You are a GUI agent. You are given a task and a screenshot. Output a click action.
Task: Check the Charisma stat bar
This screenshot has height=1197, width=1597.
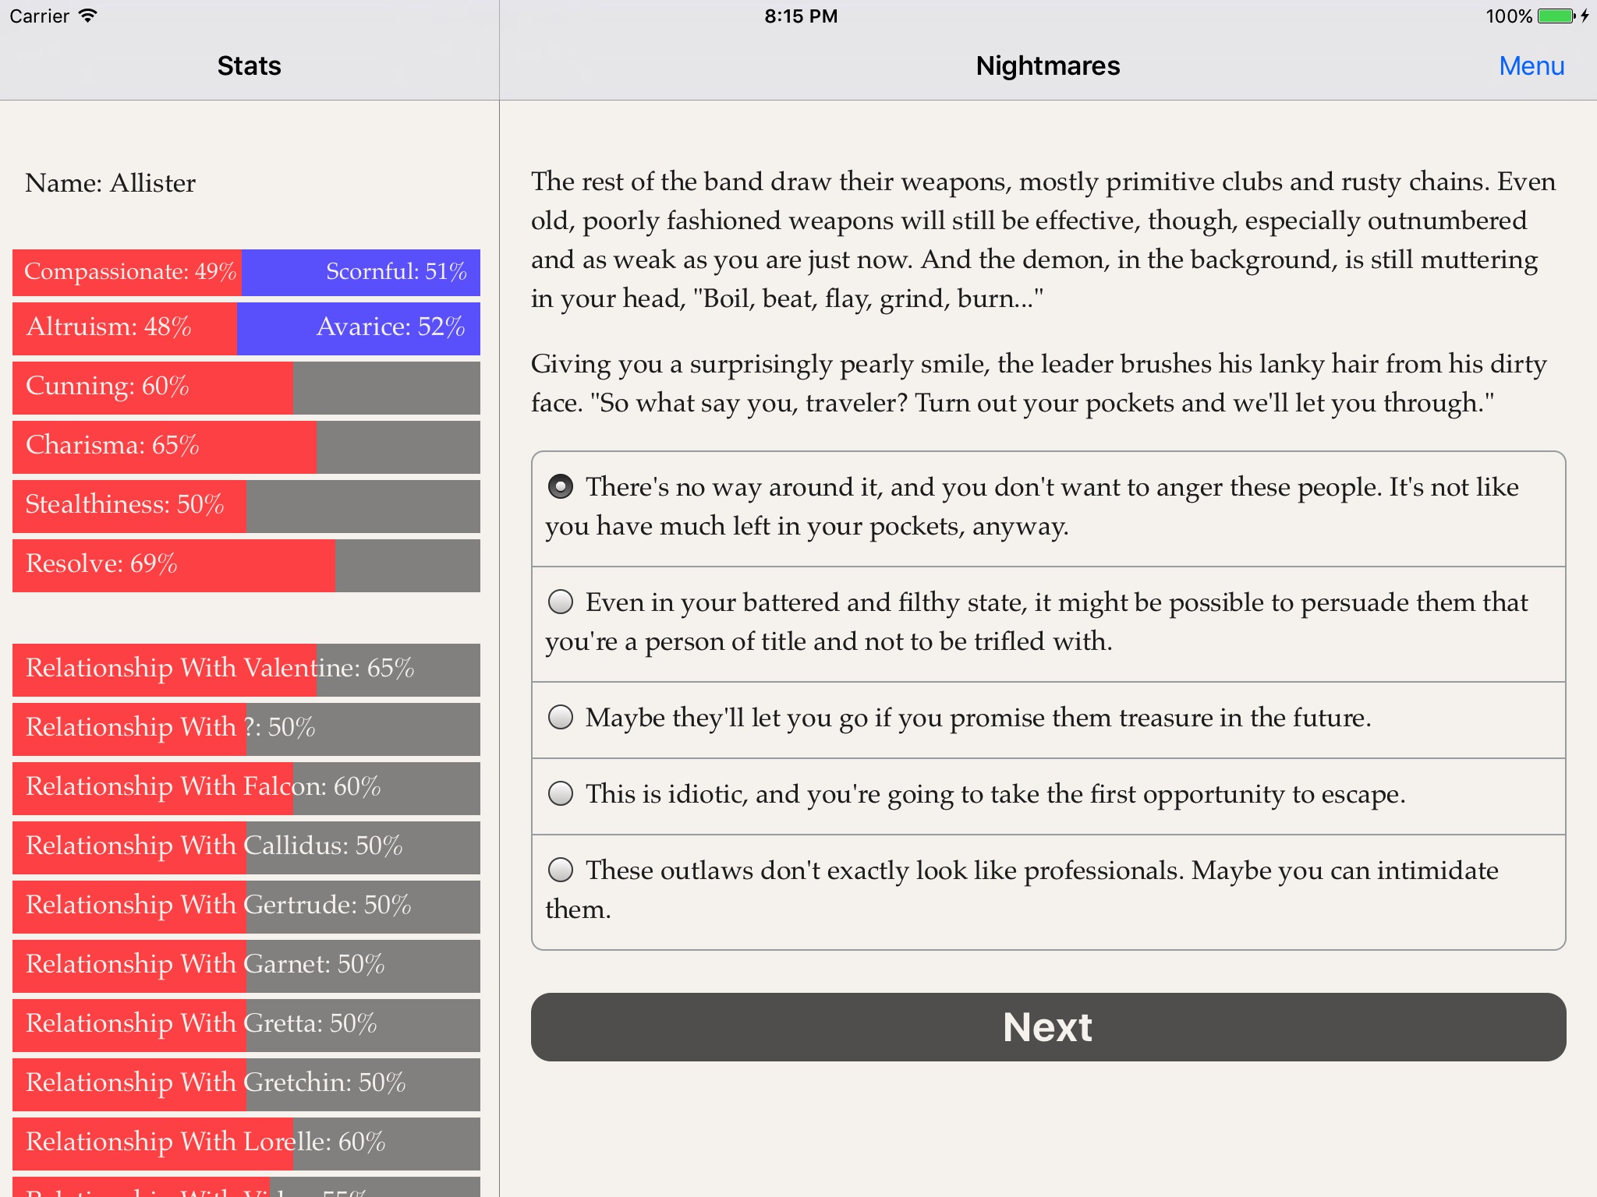click(245, 444)
